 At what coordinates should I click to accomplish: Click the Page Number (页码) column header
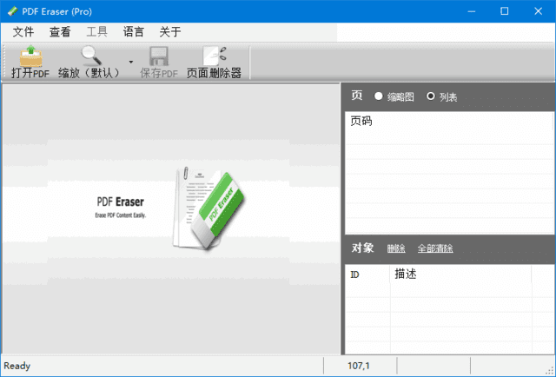click(361, 122)
